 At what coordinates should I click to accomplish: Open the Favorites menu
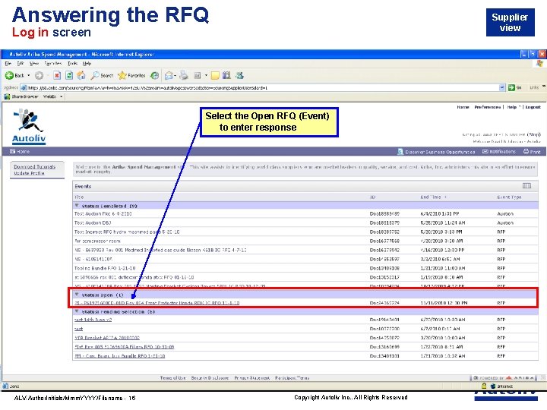click(53, 64)
